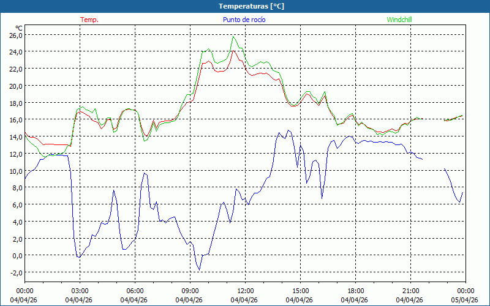Click the 05/04/26 date label
490x306 pixels.
[x=465, y=300]
